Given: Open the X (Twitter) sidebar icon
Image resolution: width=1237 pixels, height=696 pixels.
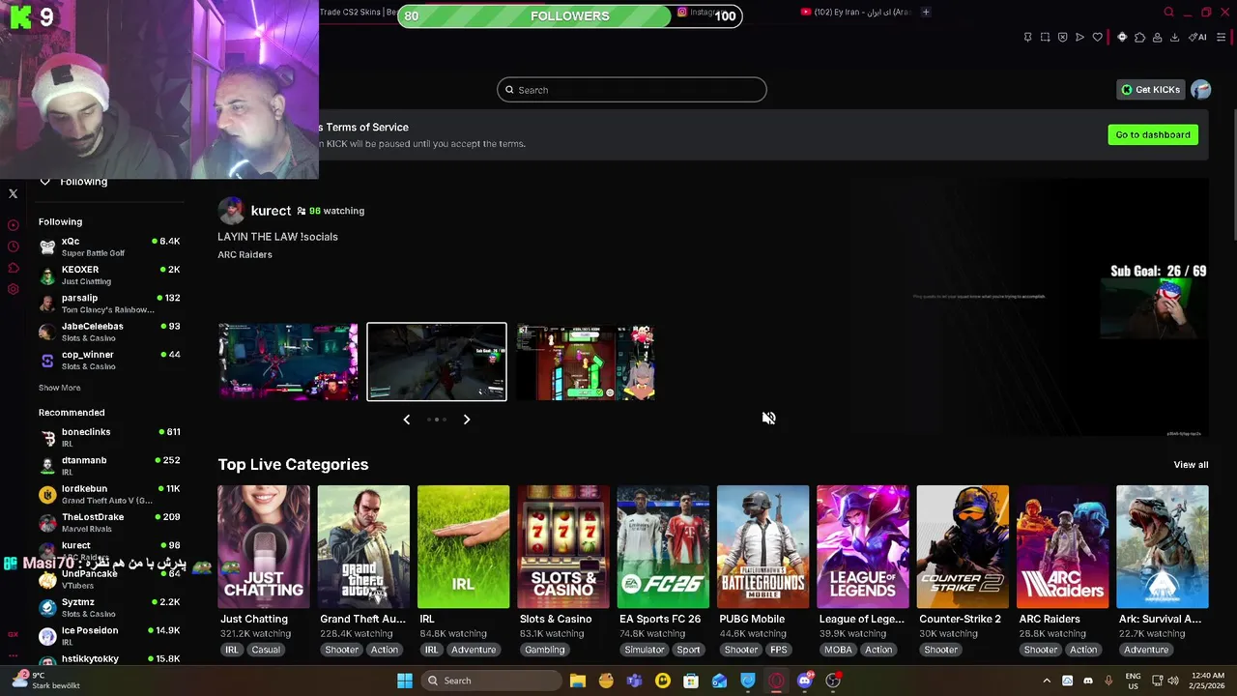Looking at the screenshot, I should [x=14, y=193].
